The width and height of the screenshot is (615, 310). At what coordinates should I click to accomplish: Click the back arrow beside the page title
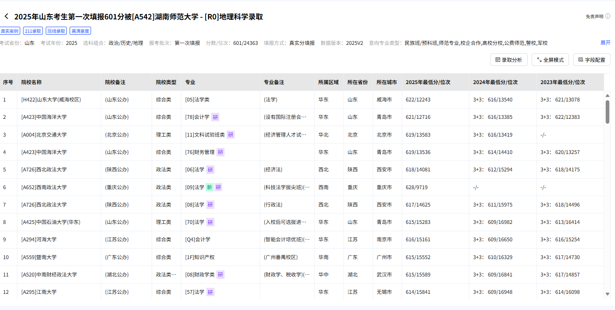6,16
